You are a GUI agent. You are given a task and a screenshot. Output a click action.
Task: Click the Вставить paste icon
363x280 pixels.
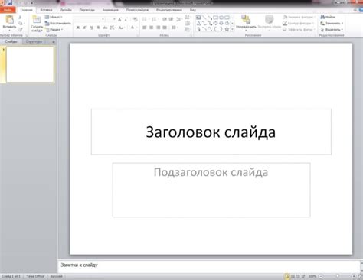pos(9,19)
